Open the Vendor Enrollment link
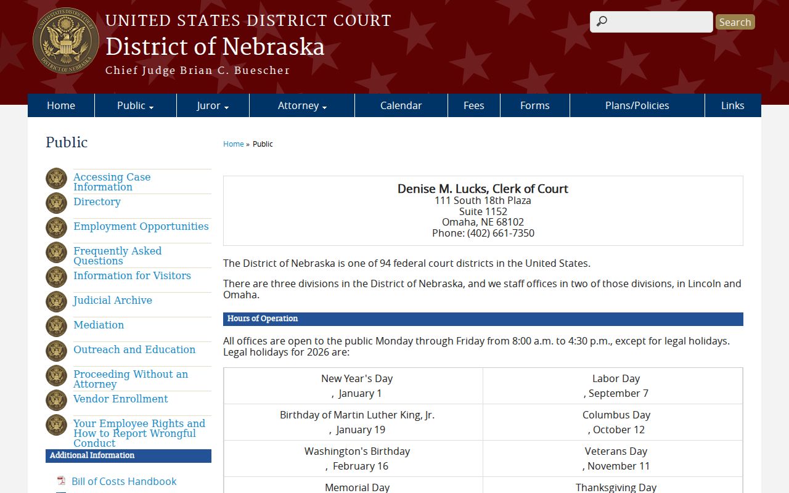 [x=121, y=399]
